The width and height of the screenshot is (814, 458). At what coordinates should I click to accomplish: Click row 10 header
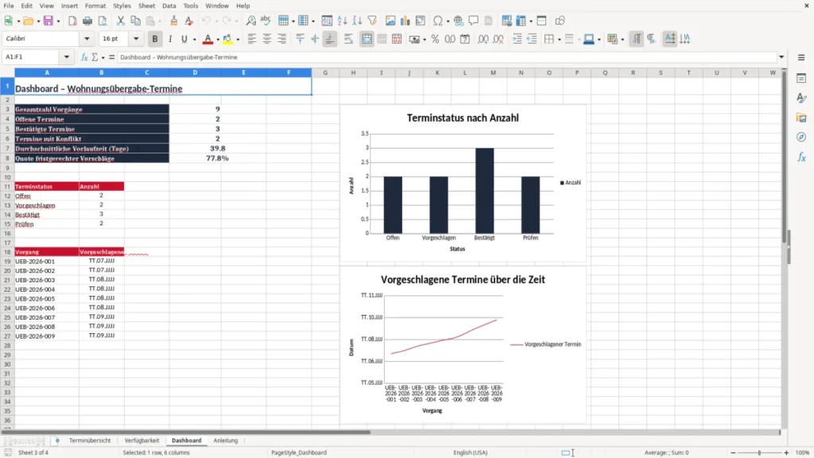(x=7, y=177)
